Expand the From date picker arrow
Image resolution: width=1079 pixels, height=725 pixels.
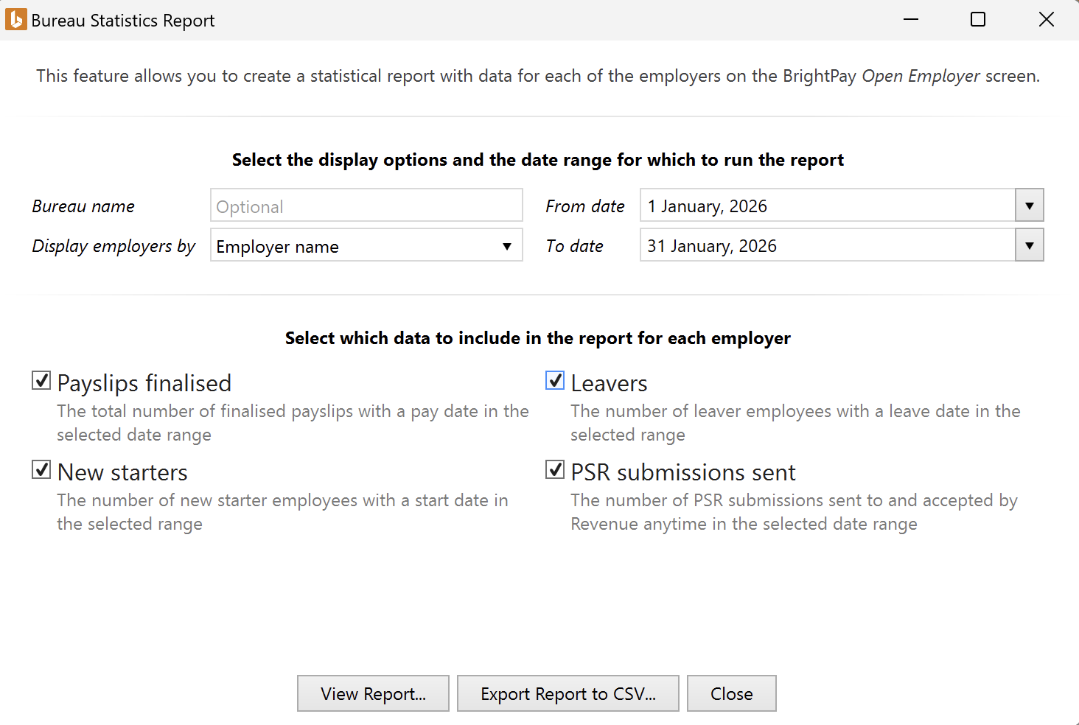pyautogui.click(x=1029, y=206)
